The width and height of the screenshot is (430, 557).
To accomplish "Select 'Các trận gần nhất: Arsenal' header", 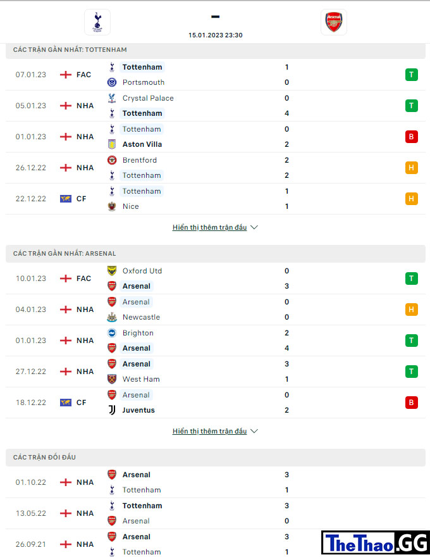I will click(216, 254).
